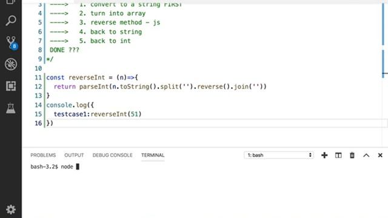The width and height of the screenshot is (388, 218).
Task: Click 'console' on line 14
Action: [x=59, y=105]
